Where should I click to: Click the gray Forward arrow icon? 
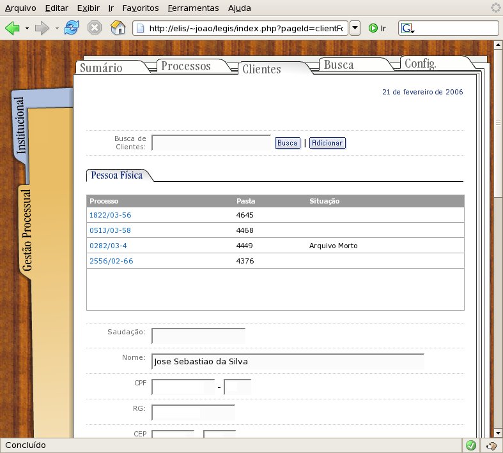coord(42,28)
